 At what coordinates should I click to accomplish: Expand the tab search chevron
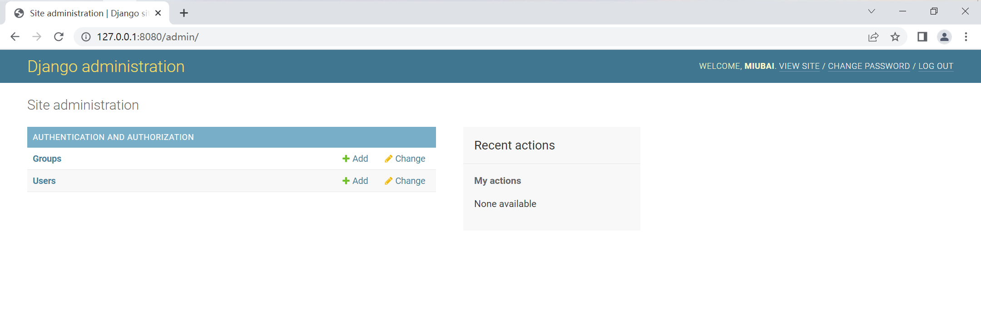(871, 11)
